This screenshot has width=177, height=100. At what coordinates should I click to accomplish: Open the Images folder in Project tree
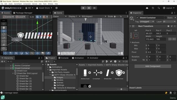coord(60,77)
